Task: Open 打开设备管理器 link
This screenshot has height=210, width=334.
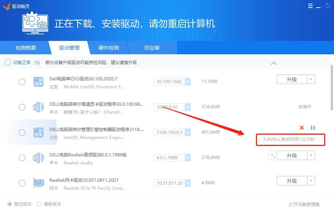Action: (x=304, y=204)
